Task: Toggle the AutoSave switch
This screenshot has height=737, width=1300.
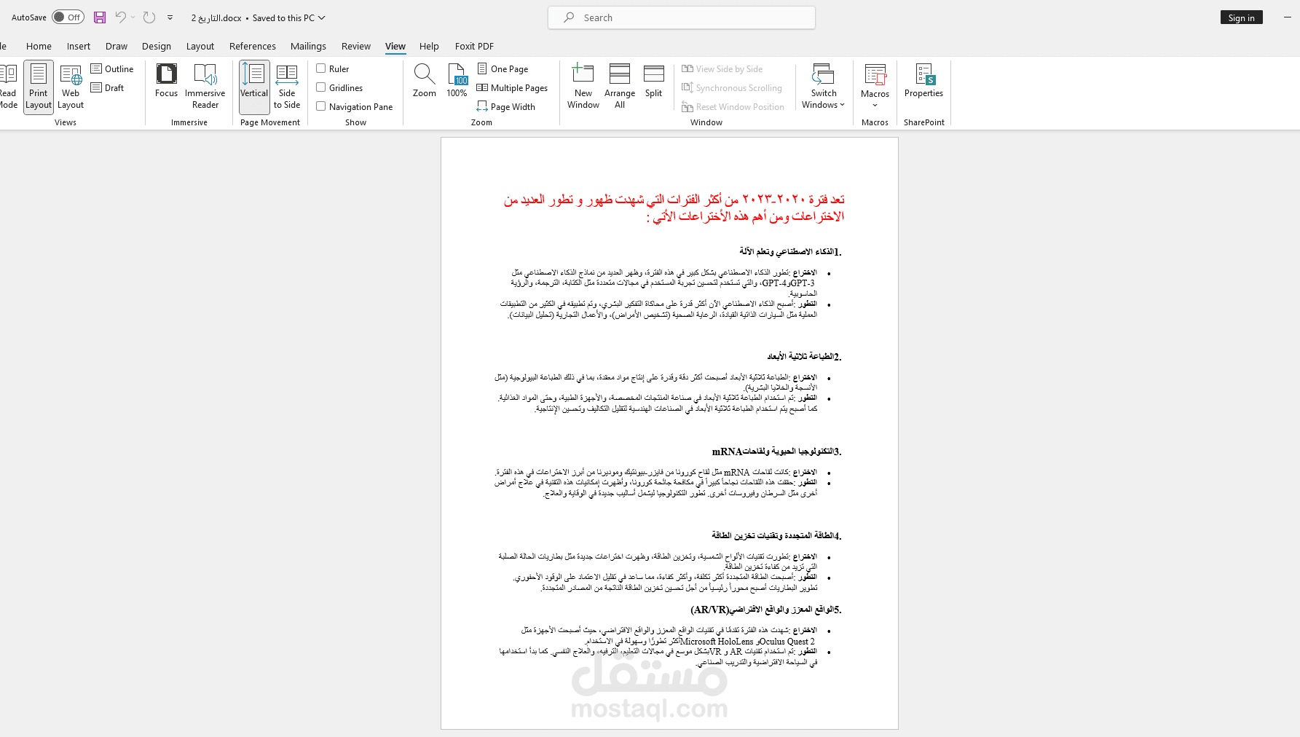Action: tap(68, 17)
